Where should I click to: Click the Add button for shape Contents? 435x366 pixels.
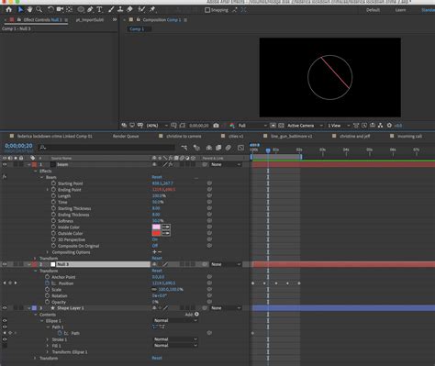[x=192, y=315]
